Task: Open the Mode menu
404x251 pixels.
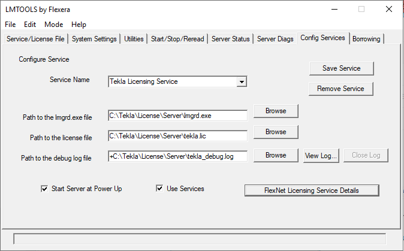Action: point(53,25)
